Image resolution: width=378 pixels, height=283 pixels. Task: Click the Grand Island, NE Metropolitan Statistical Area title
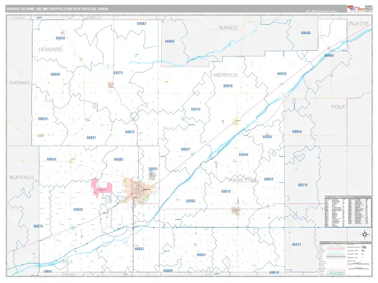click(57, 9)
